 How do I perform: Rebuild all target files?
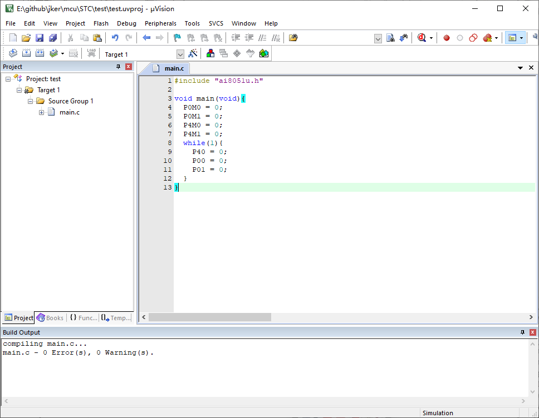(40, 53)
